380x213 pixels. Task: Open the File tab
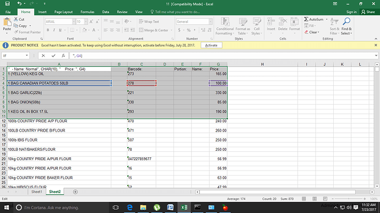click(x=8, y=12)
